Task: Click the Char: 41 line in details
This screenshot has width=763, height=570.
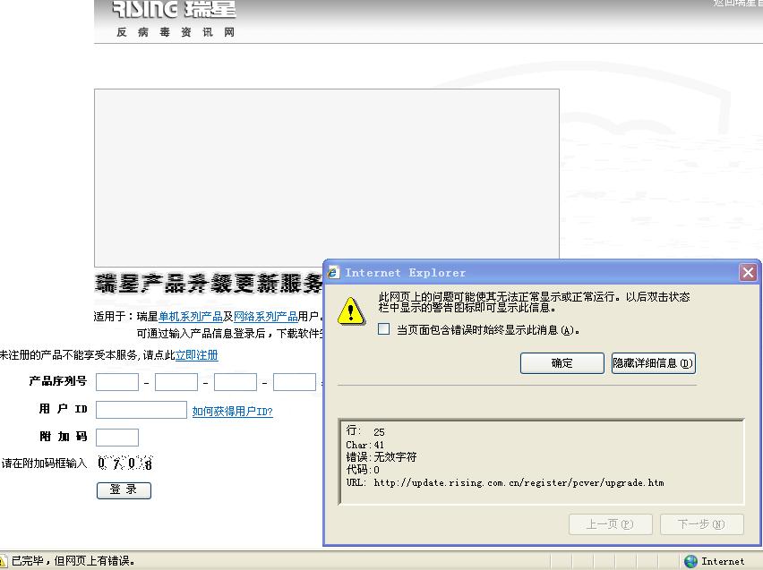Action: pyautogui.click(x=364, y=445)
